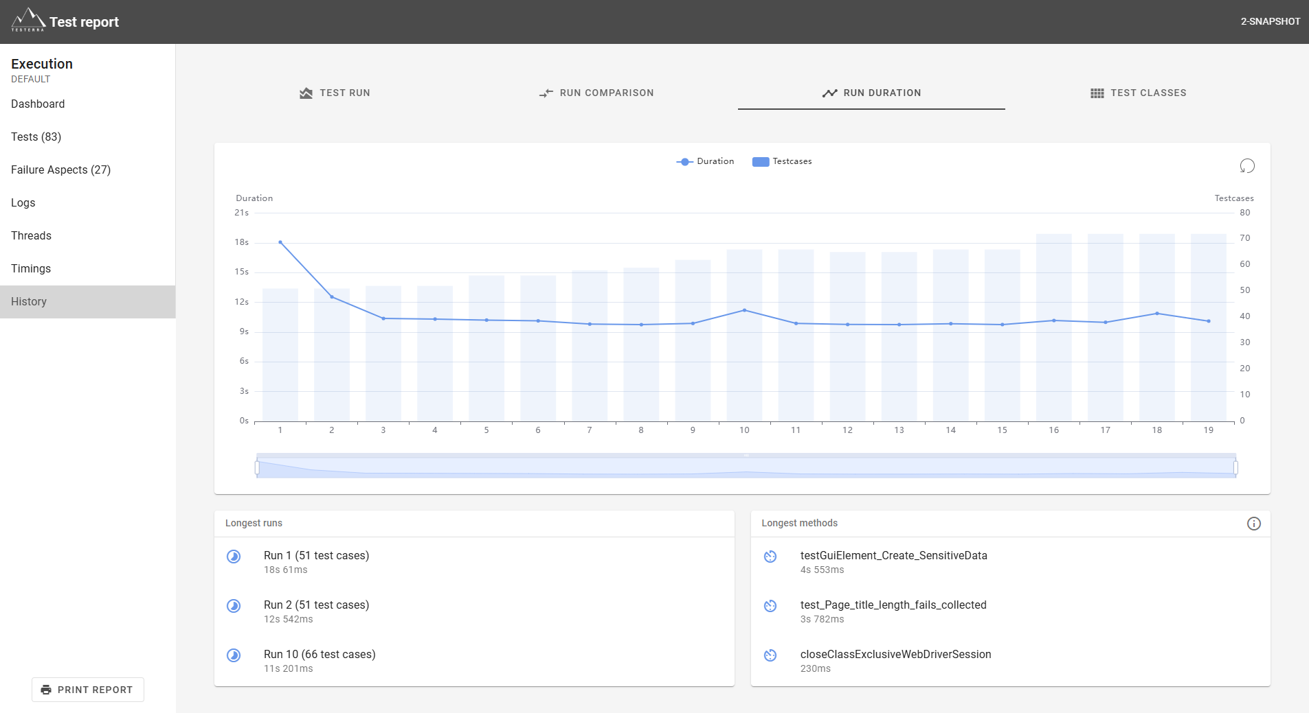Click the Testerra logo in header
This screenshot has width=1309, height=713.
click(28, 20)
